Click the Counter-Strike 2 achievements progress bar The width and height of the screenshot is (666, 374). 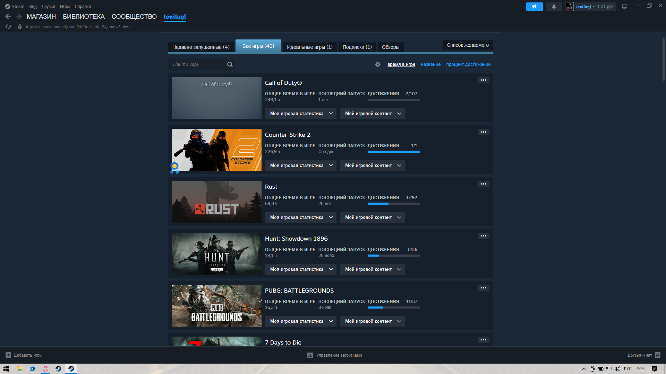pos(394,152)
